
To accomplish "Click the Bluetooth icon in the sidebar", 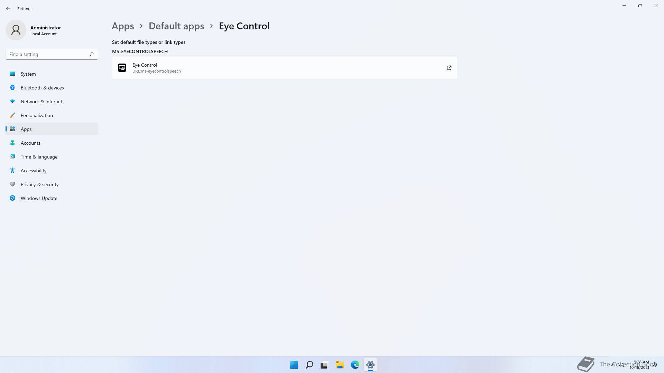I will (12, 87).
